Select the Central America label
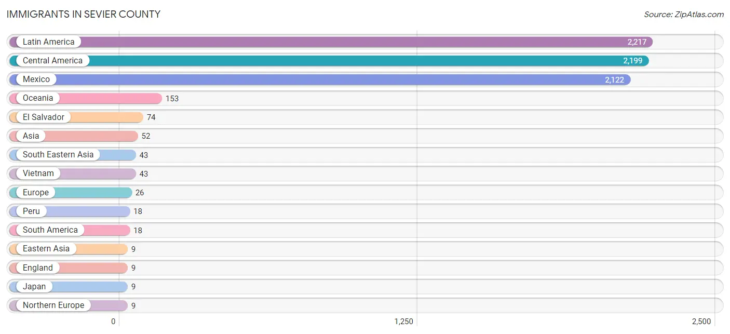Screen dimensions: 730x334 point(52,60)
